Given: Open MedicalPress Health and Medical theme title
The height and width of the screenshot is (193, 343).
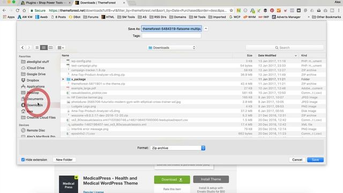Looking at the screenshot, I should tap(110, 181).
